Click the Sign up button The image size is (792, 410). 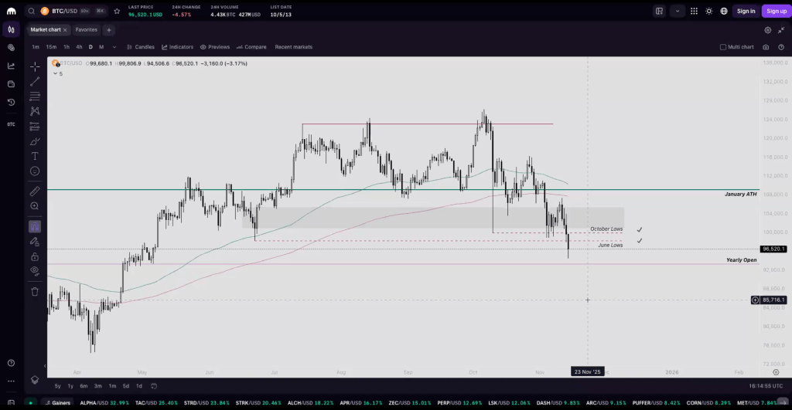(x=776, y=11)
